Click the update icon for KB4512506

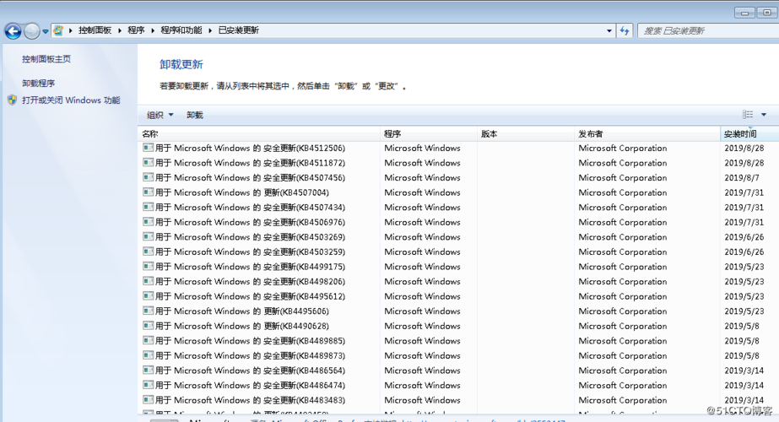coord(148,148)
